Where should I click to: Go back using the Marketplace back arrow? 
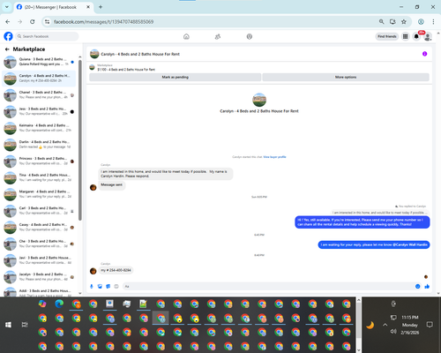point(7,49)
